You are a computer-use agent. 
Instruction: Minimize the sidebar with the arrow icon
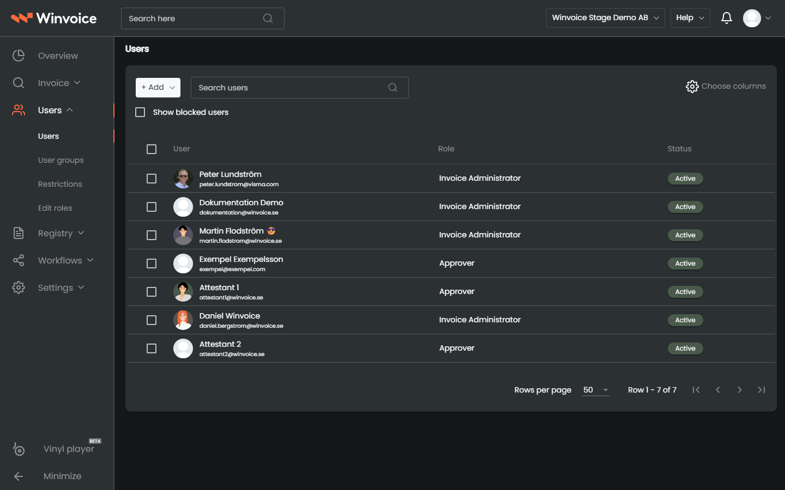pos(19,476)
